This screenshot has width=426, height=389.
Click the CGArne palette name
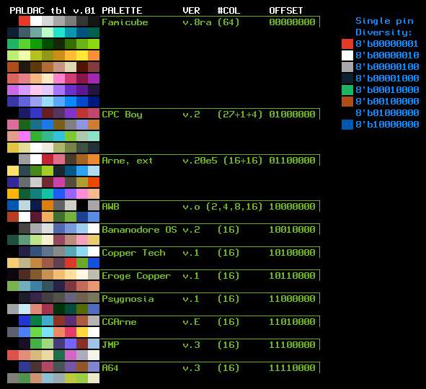click(119, 322)
